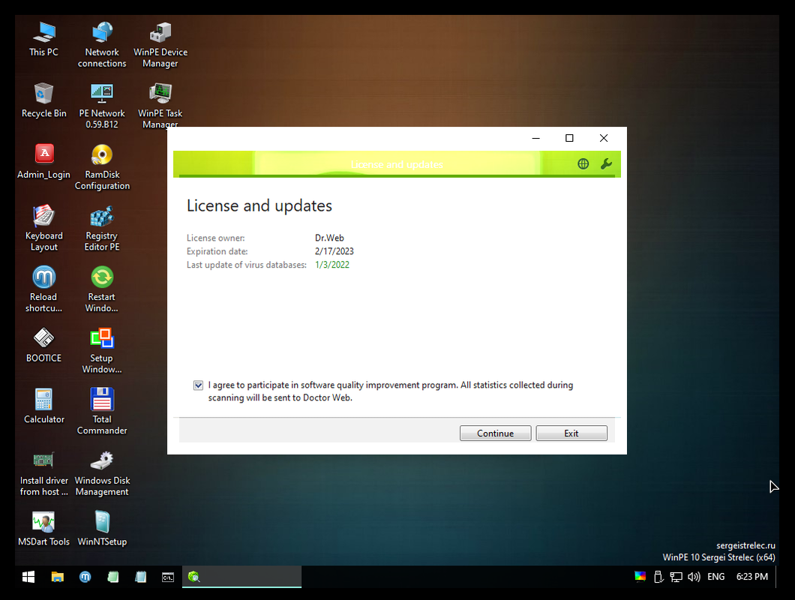This screenshot has height=600, width=795.
Task: Maximize the Dr.Web window
Action: [x=569, y=138]
